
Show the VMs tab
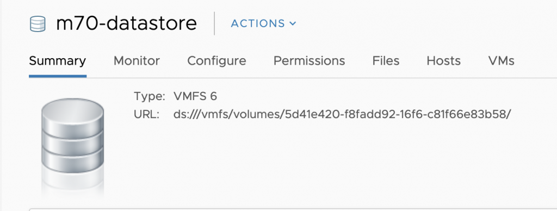click(501, 61)
